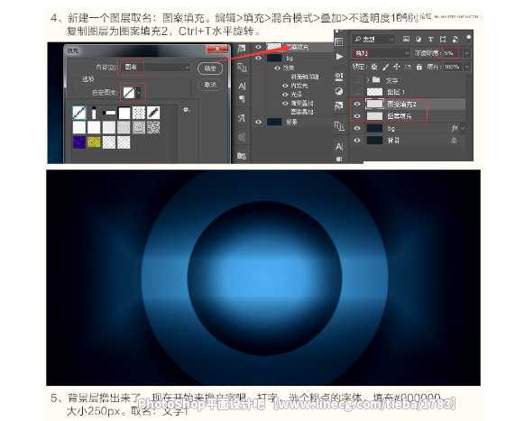Select the diagonal line pattern swatch in grid
The height and width of the screenshot is (421, 506).
[79, 113]
